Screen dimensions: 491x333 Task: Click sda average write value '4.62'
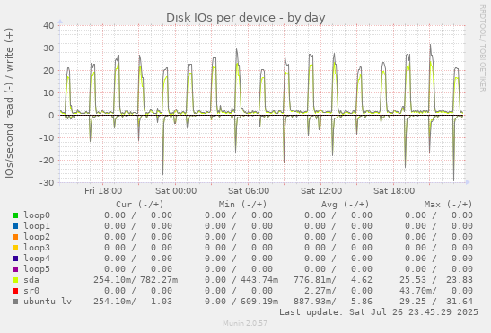[x=362, y=280]
